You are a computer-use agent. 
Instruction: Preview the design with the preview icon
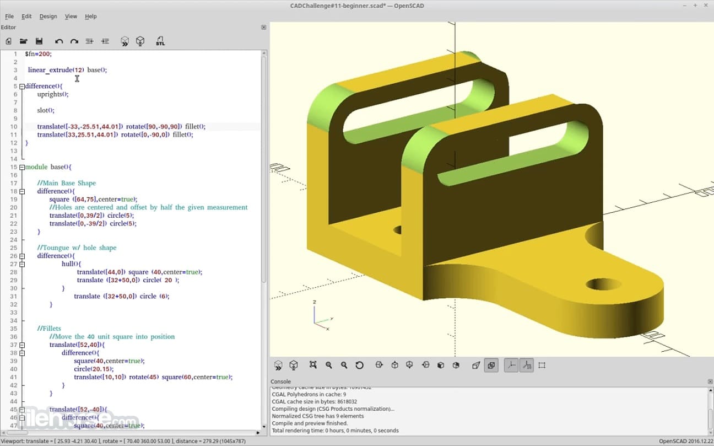pos(125,41)
